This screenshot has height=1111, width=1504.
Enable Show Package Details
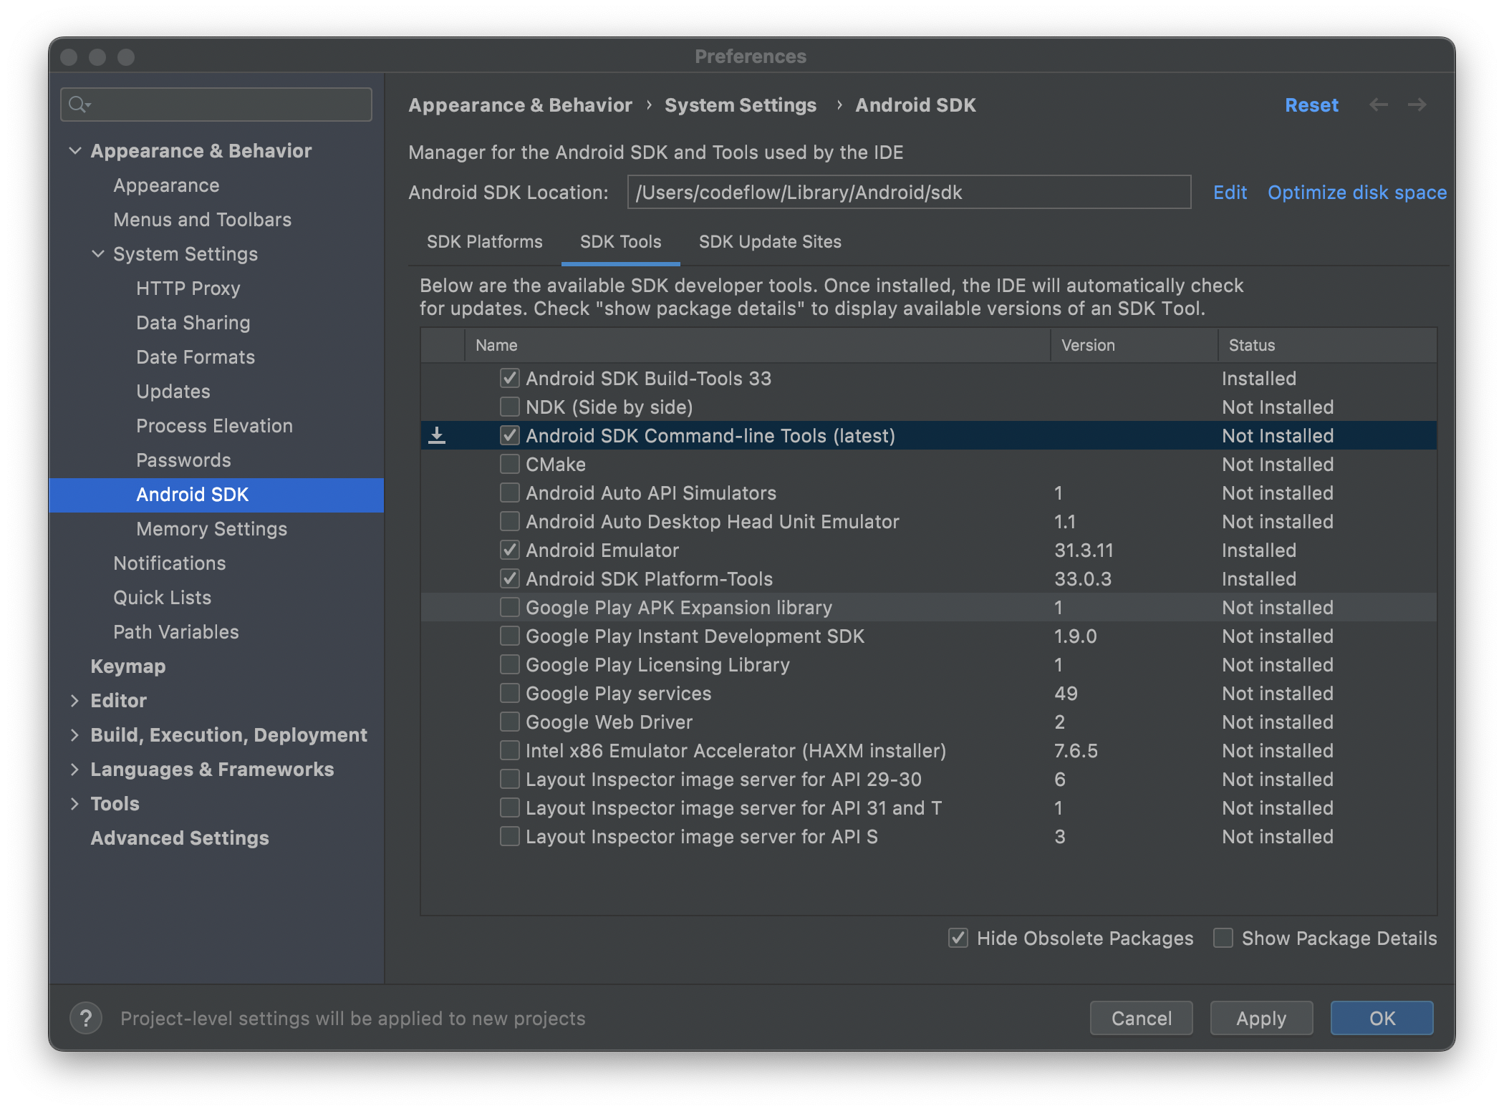tap(1223, 938)
